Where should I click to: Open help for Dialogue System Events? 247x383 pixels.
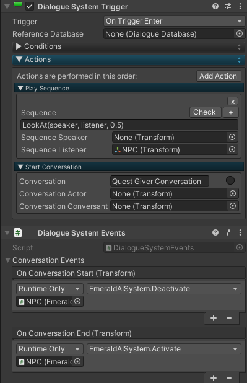(215, 232)
